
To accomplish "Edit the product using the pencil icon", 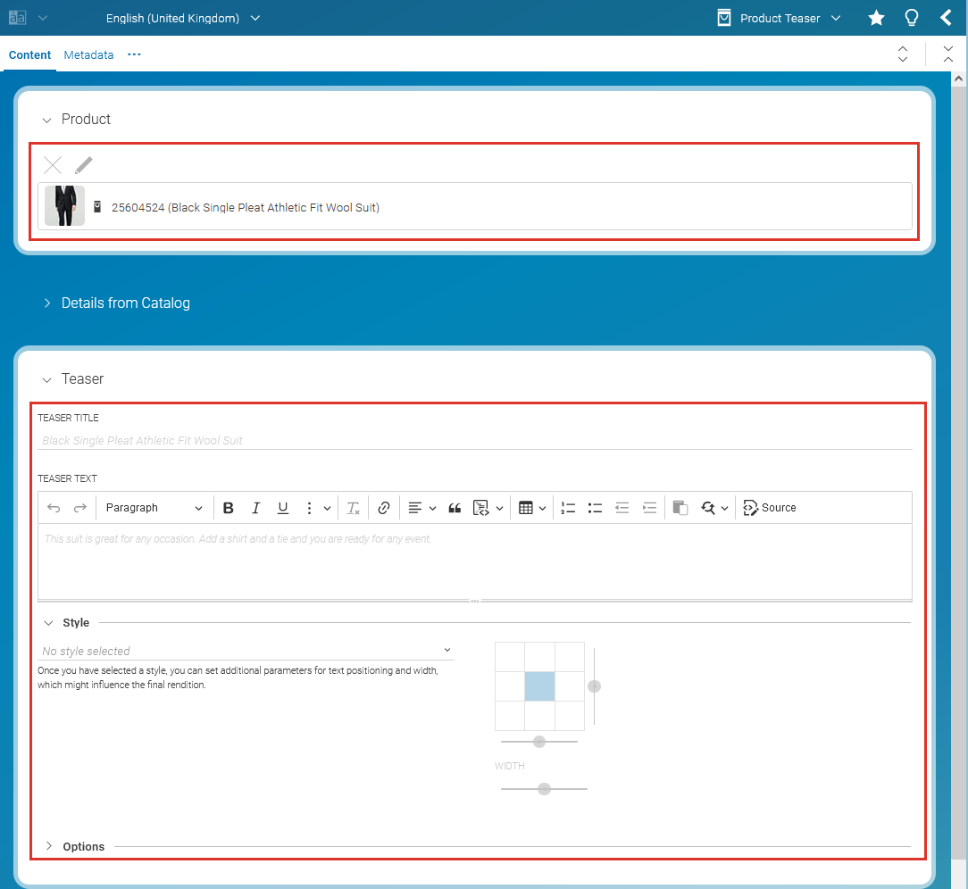I will click(84, 165).
